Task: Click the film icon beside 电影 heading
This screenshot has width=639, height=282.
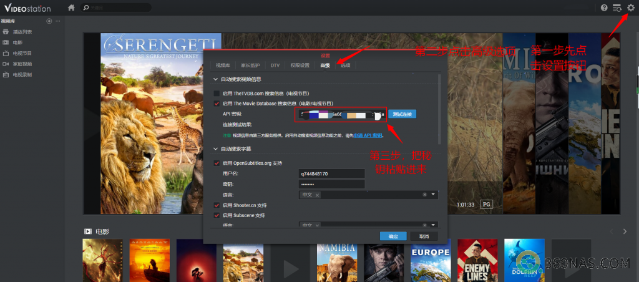Action: [x=87, y=231]
